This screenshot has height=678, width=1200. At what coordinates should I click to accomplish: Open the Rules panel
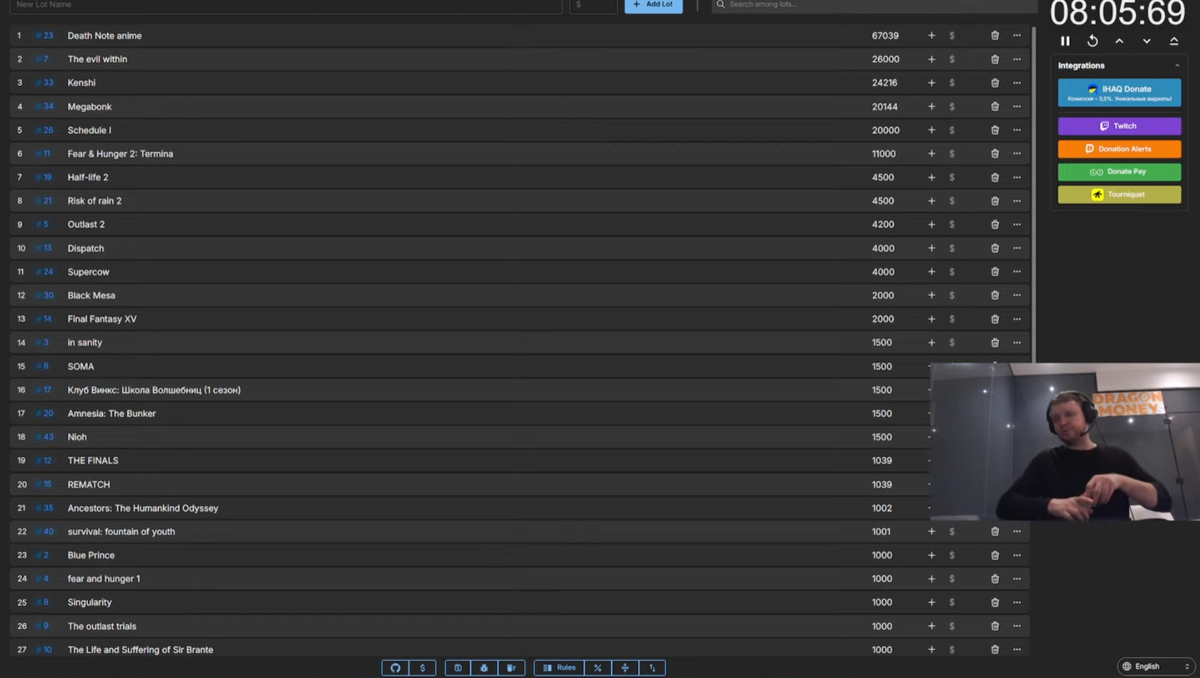[x=559, y=668]
